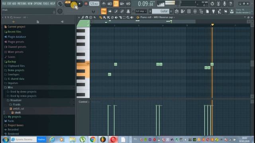Open the plugin picker plug icon

coord(214,12)
